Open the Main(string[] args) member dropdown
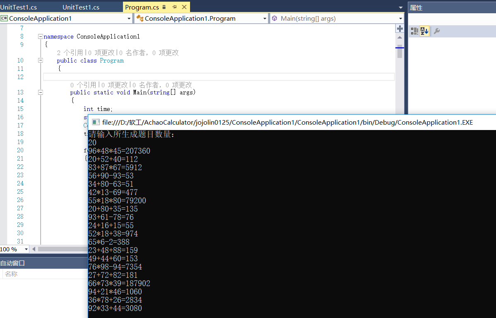 (400, 19)
